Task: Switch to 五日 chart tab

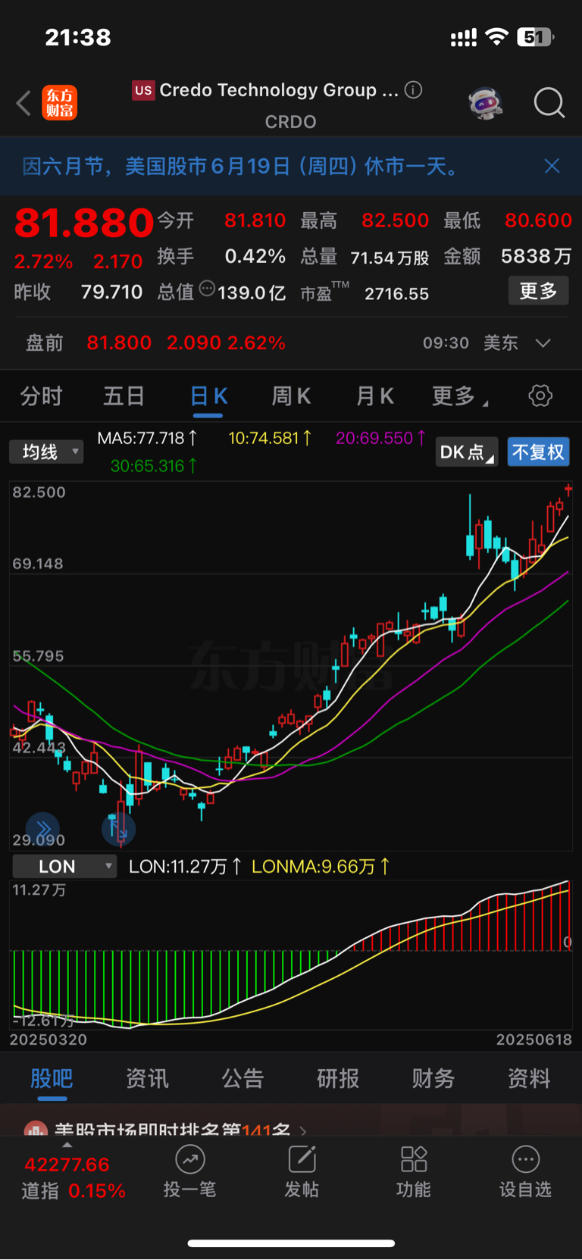Action: point(124,396)
